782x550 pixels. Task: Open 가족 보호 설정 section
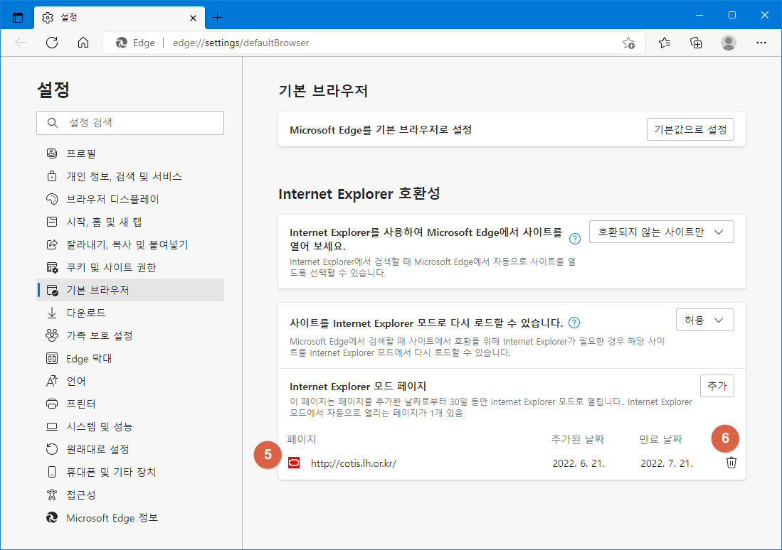click(x=130, y=336)
